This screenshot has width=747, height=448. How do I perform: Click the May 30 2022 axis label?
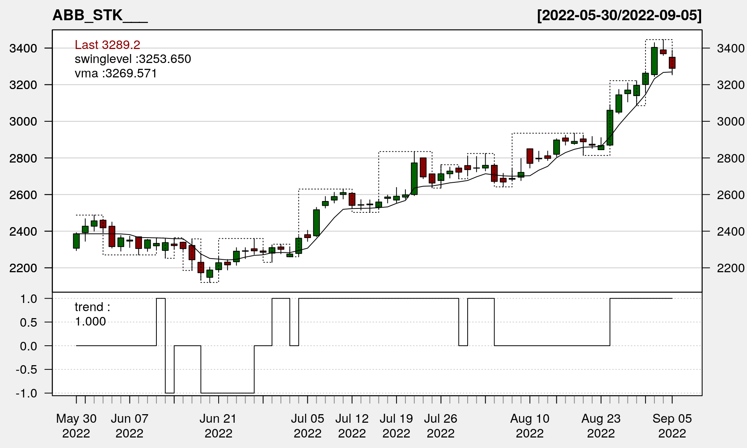pyautogui.click(x=76, y=426)
